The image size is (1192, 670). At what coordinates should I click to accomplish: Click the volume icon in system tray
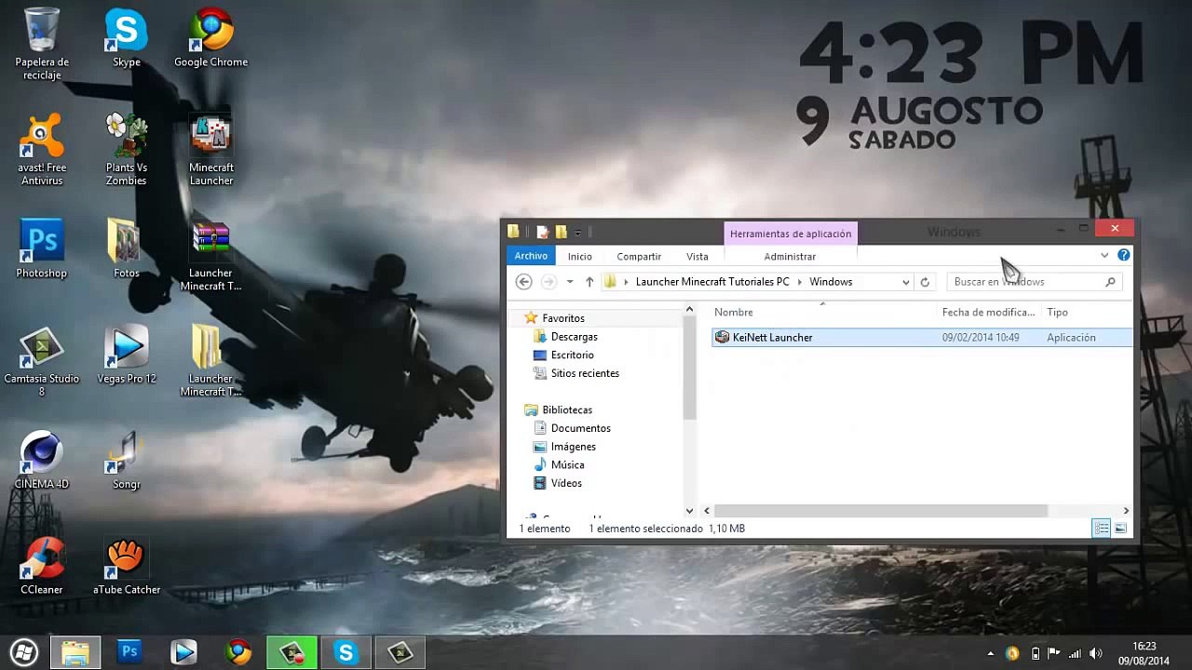1095,653
